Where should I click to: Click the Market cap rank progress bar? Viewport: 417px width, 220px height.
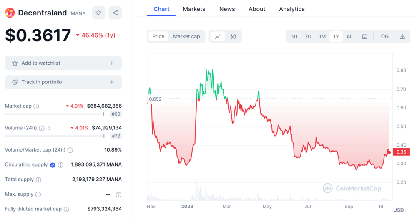pyautogui.click(x=54, y=114)
